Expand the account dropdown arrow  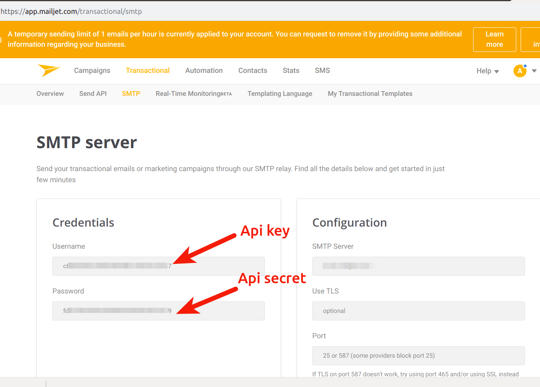point(534,71)
